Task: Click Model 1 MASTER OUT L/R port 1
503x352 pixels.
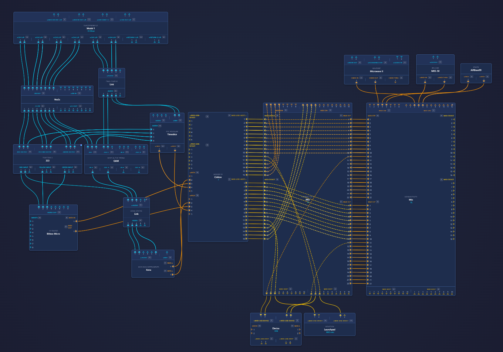Action: click(x=54, y=14)
